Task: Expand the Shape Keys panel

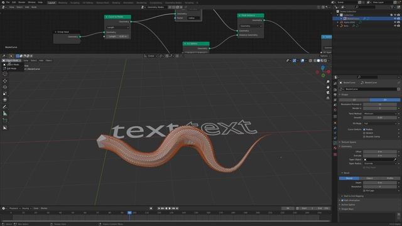Action: coord(347,209)
